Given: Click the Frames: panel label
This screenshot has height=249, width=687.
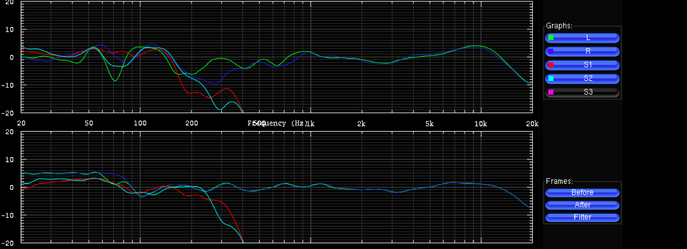Looking at the screenshot, I should click(x=559, y=181).
